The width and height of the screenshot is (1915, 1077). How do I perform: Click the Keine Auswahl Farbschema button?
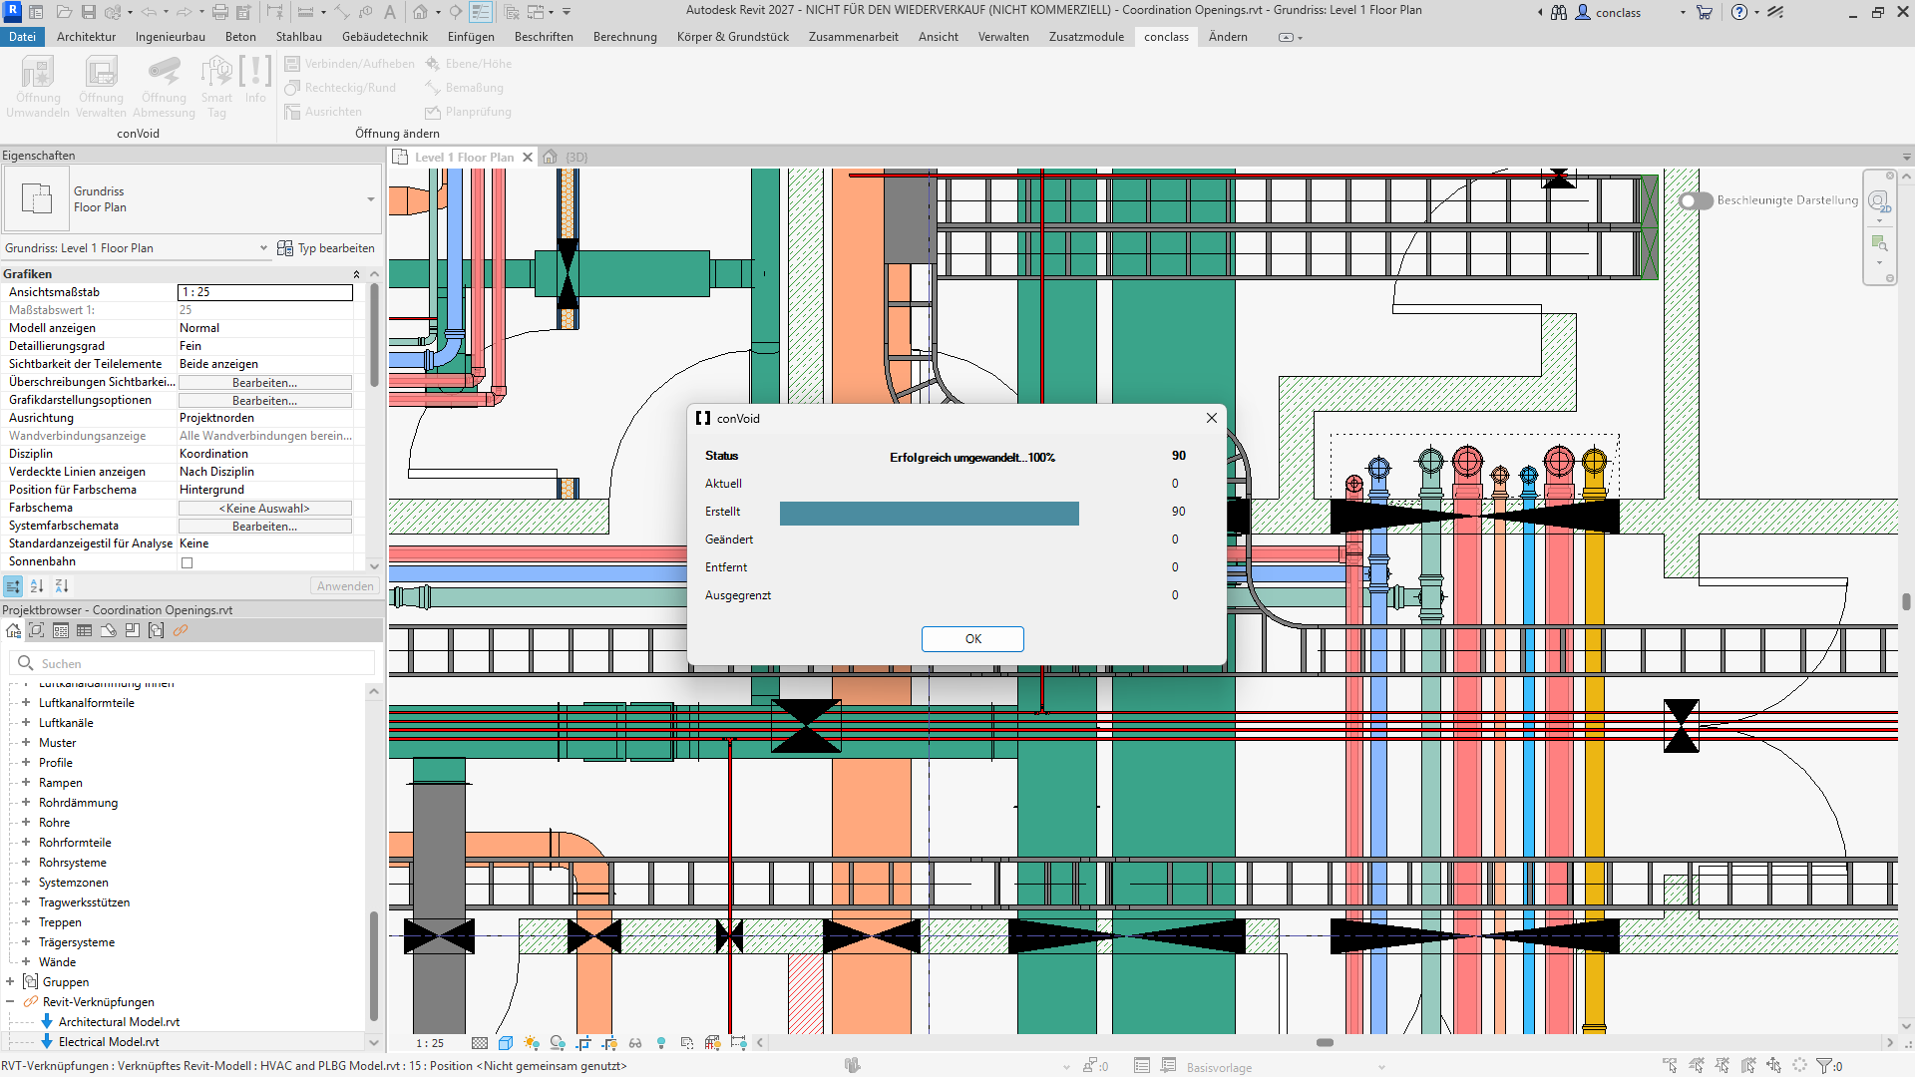point(265,509)
